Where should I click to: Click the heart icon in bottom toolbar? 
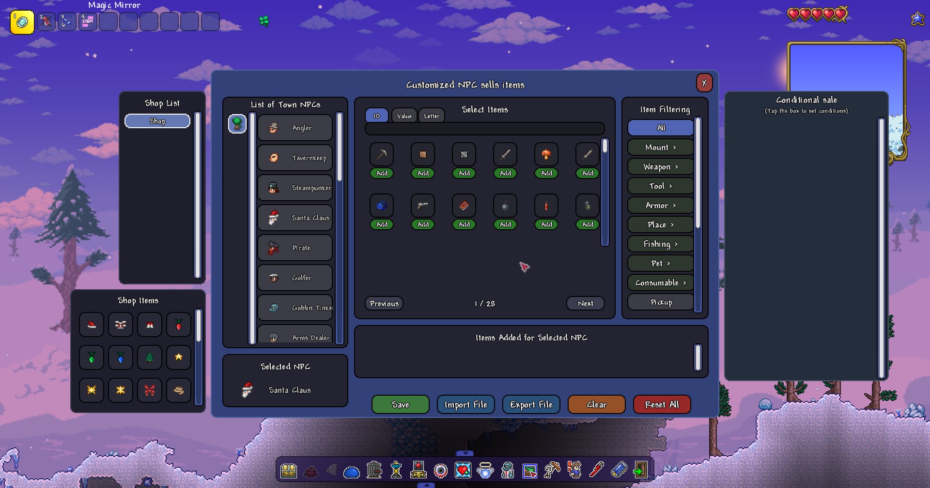pyautogui.click(x=463, y=470)
